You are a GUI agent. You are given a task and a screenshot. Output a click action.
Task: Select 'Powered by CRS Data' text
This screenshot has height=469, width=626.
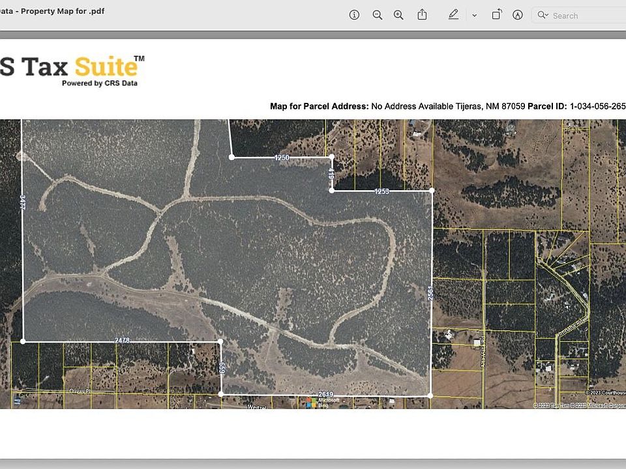point(99,83)
